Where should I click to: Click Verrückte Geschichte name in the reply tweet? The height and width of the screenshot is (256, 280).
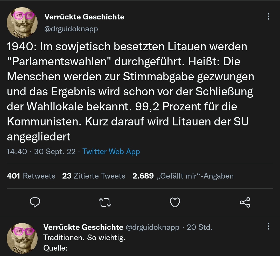click(83, 227)
